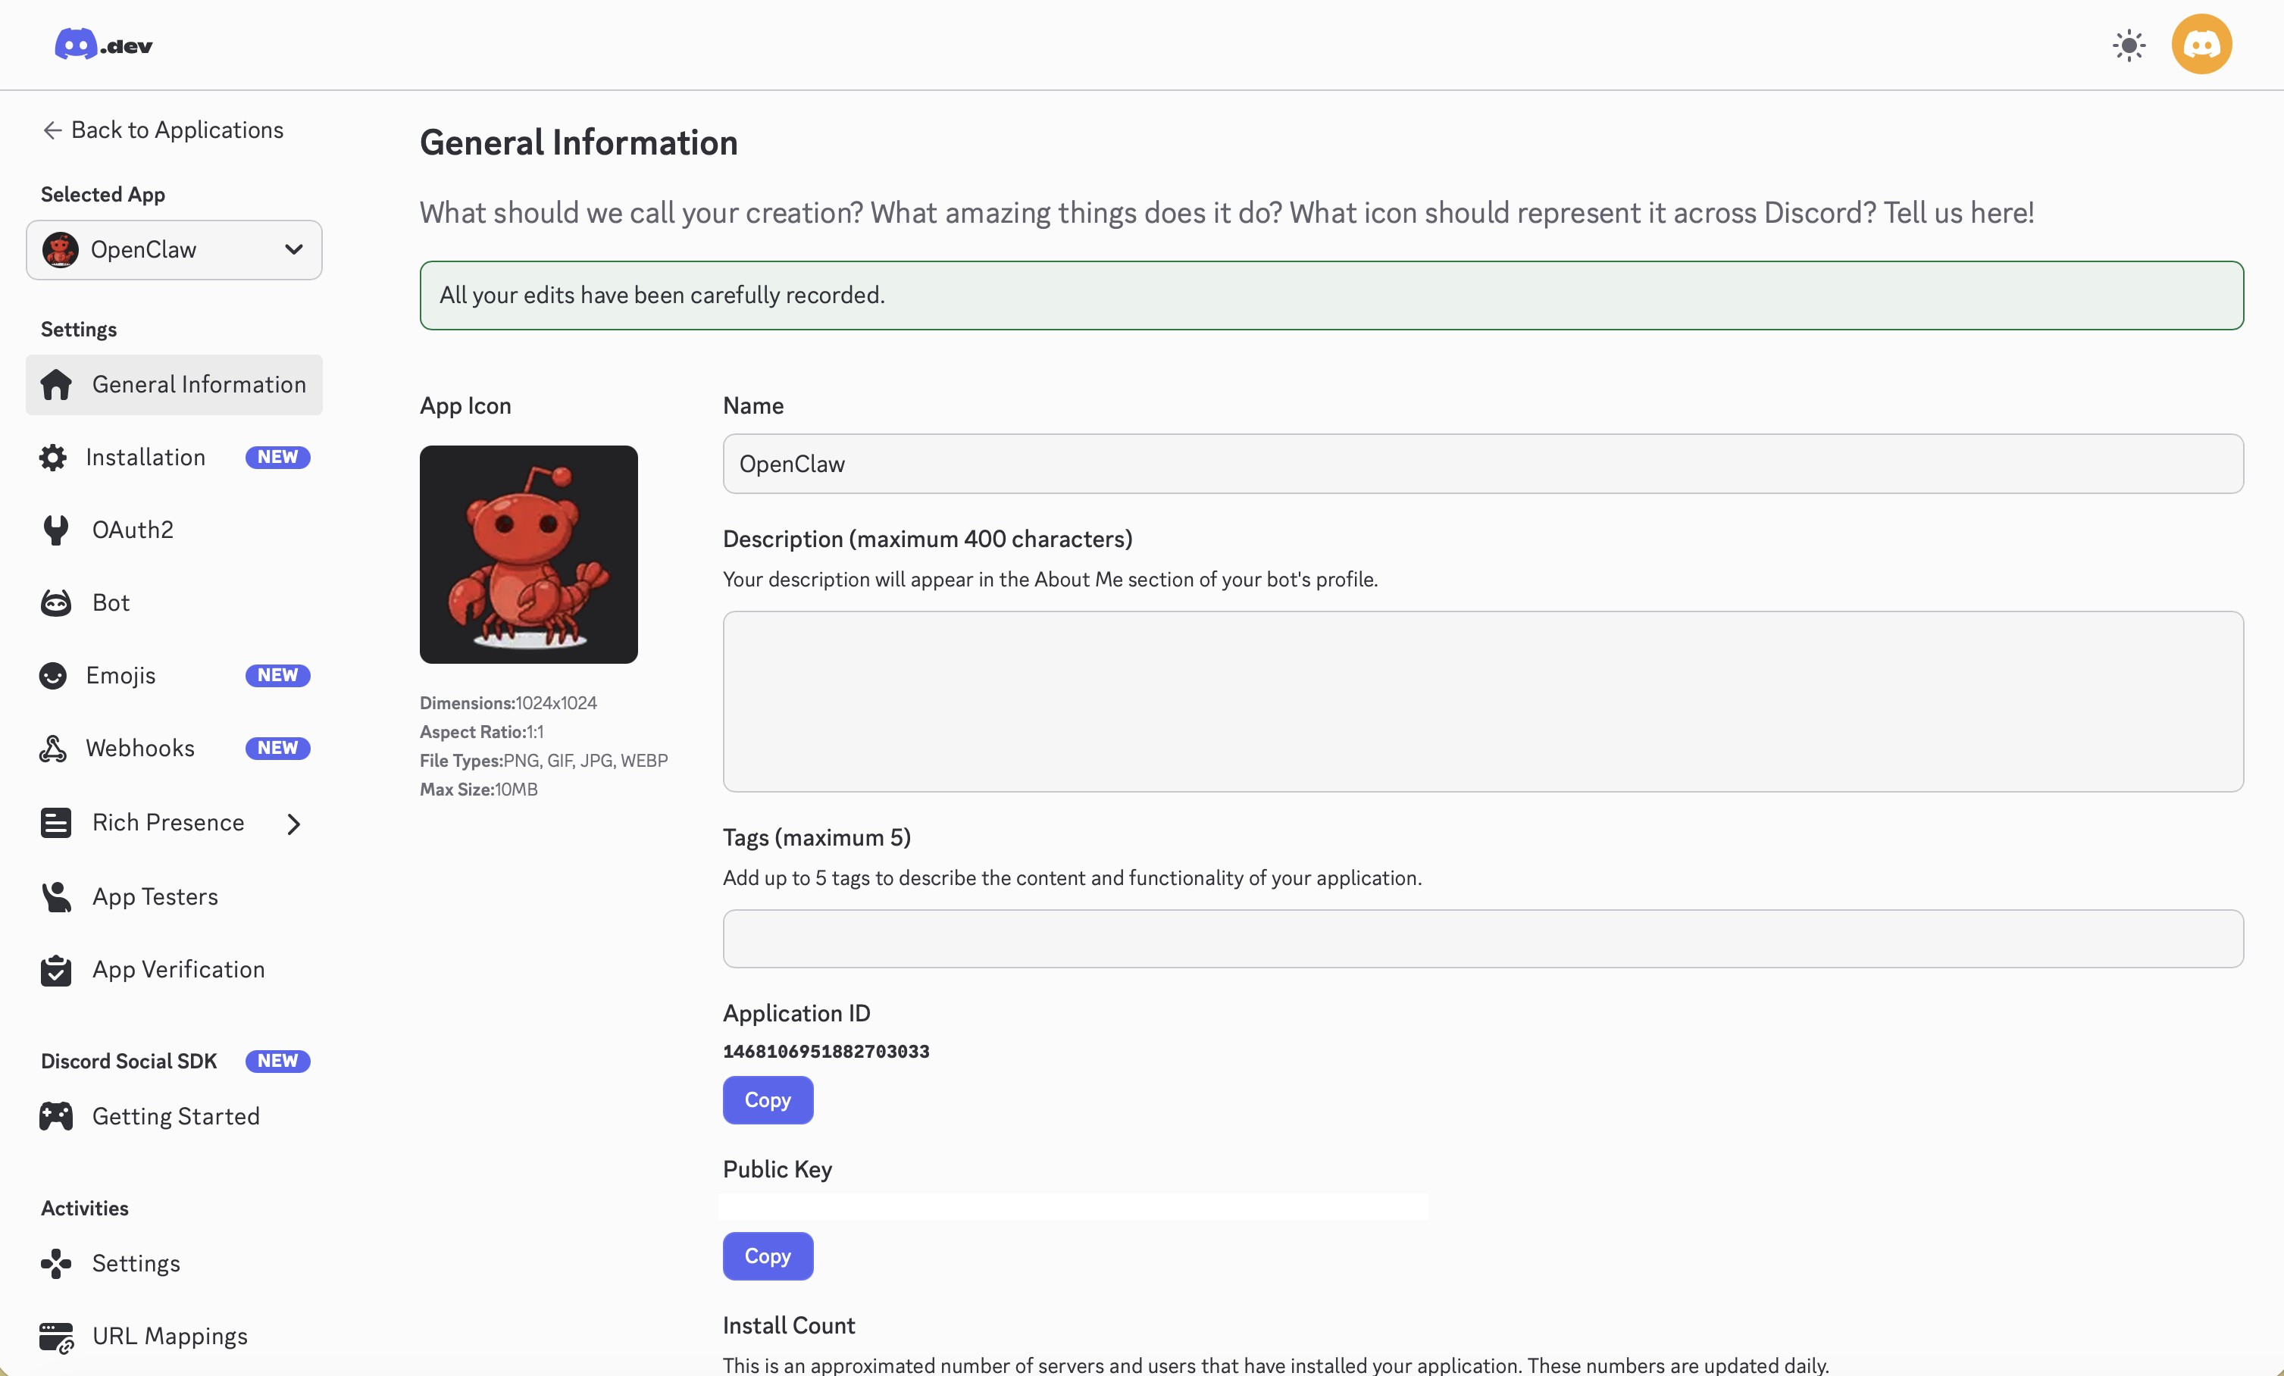This screenshot has width=2284, height=1376.
Task: Copy the Application ID
Action: point(768,1100)
